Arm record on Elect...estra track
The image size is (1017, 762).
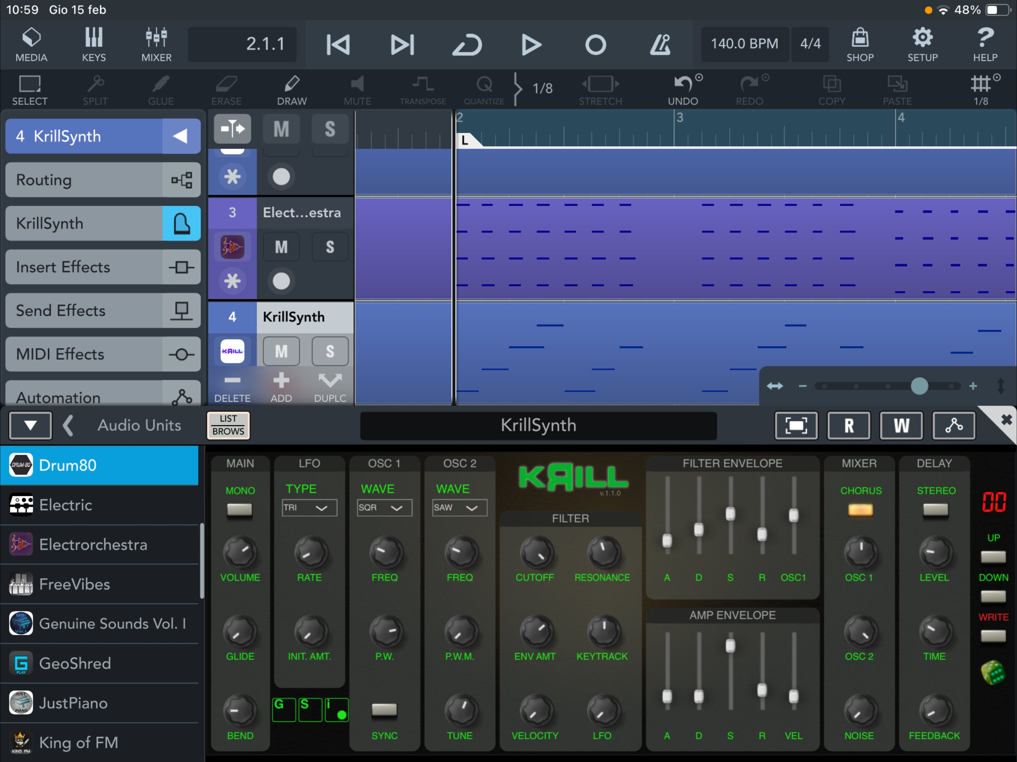281,281
